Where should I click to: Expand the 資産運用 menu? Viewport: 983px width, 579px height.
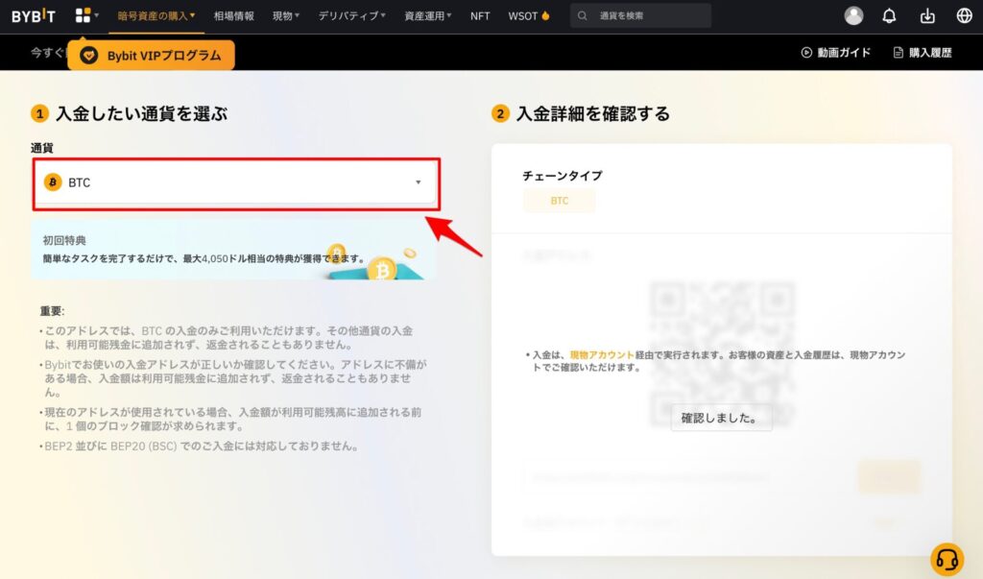[x=427, y=15]
